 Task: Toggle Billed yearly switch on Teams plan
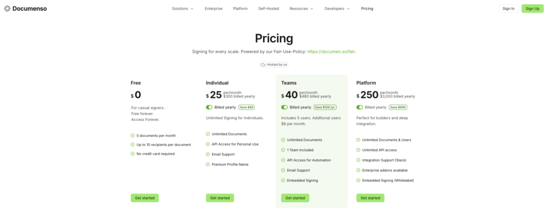(x=284, y=107)
